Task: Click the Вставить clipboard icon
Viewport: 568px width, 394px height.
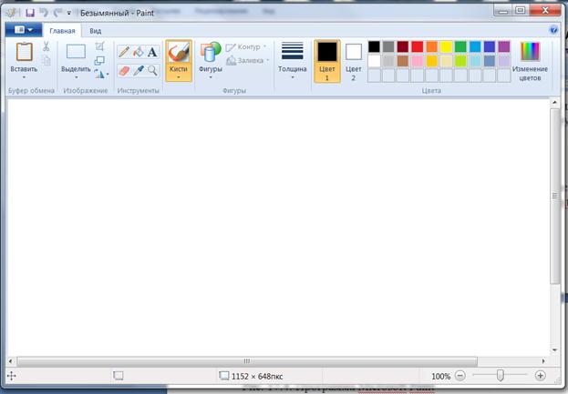Action: tap(25, 52)
